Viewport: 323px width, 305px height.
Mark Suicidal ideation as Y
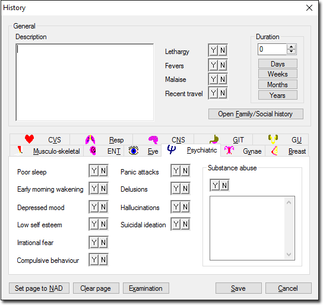click(x=176, y=224)
